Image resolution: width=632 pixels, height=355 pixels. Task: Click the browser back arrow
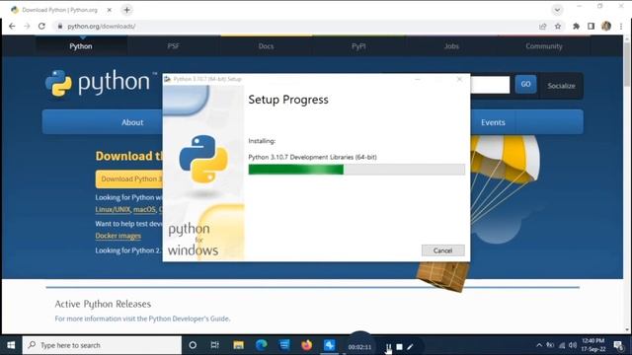12,27
